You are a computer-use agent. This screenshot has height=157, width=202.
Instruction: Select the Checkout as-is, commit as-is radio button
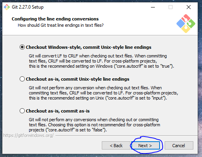pyautogui.click(x=22, y=111)
